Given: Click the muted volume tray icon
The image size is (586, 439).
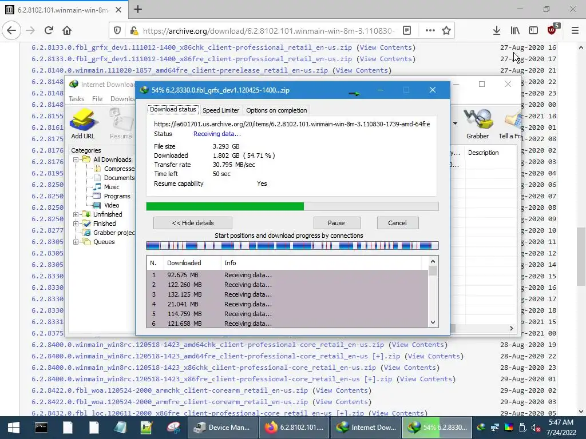Looking at the screenshot, I should coord(536,428).
